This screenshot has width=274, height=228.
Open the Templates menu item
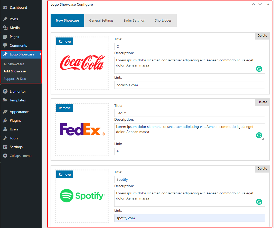[18, 100]
